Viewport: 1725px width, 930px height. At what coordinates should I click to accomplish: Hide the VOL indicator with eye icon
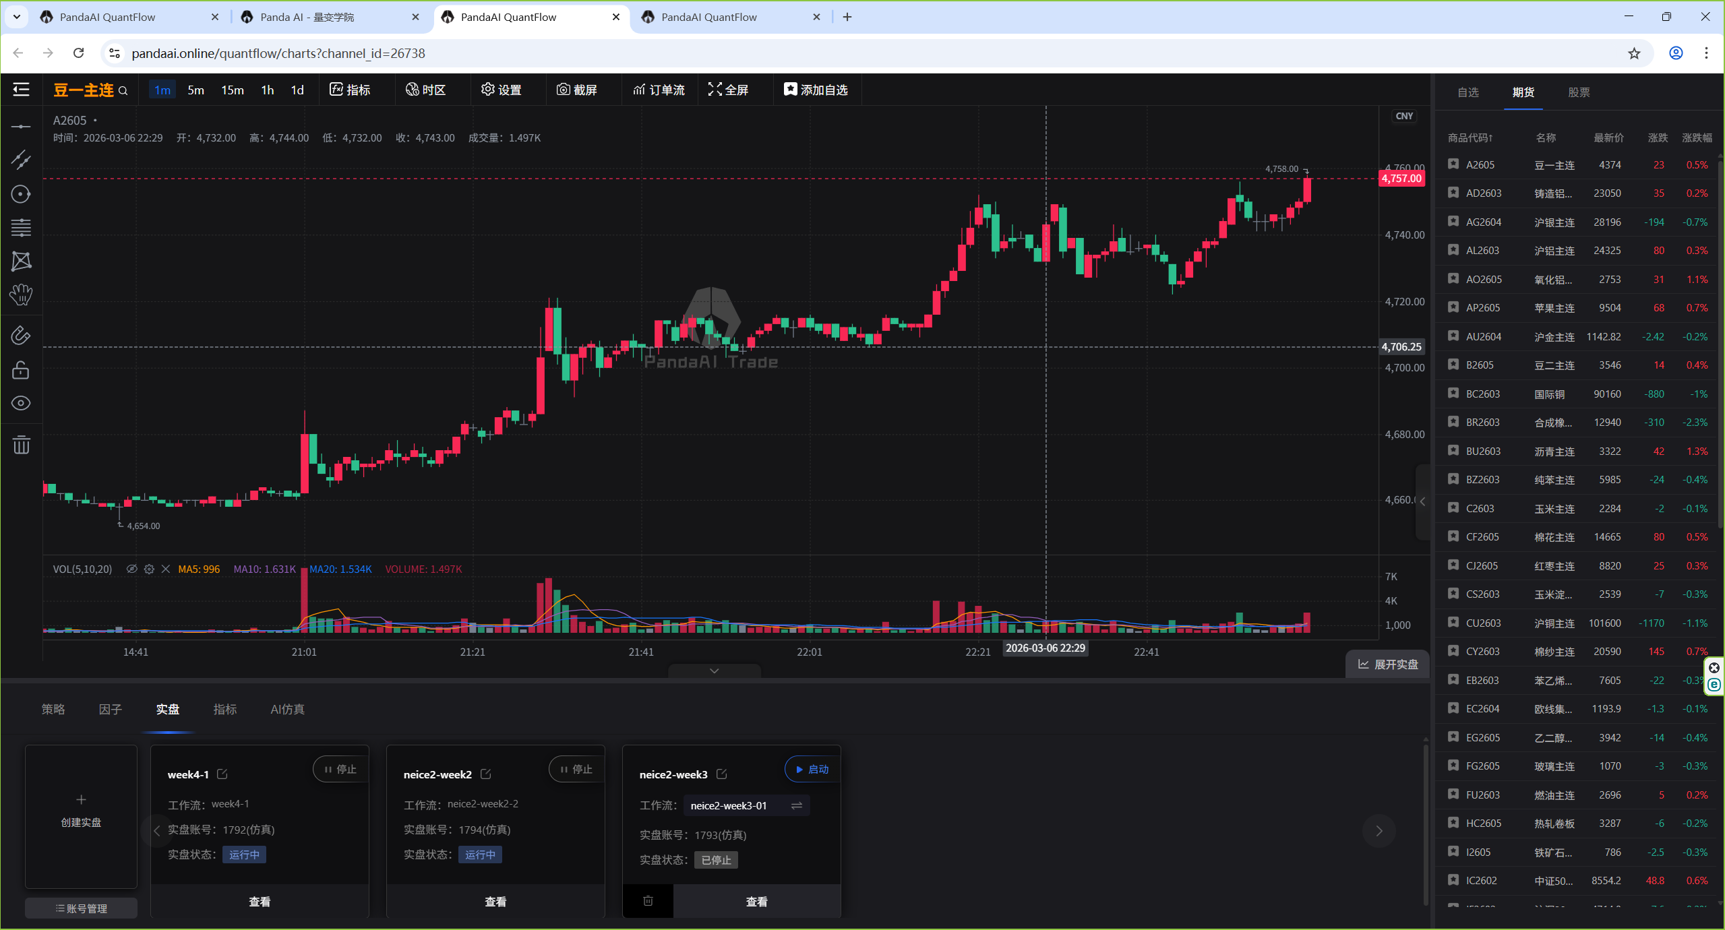[132, 569]
